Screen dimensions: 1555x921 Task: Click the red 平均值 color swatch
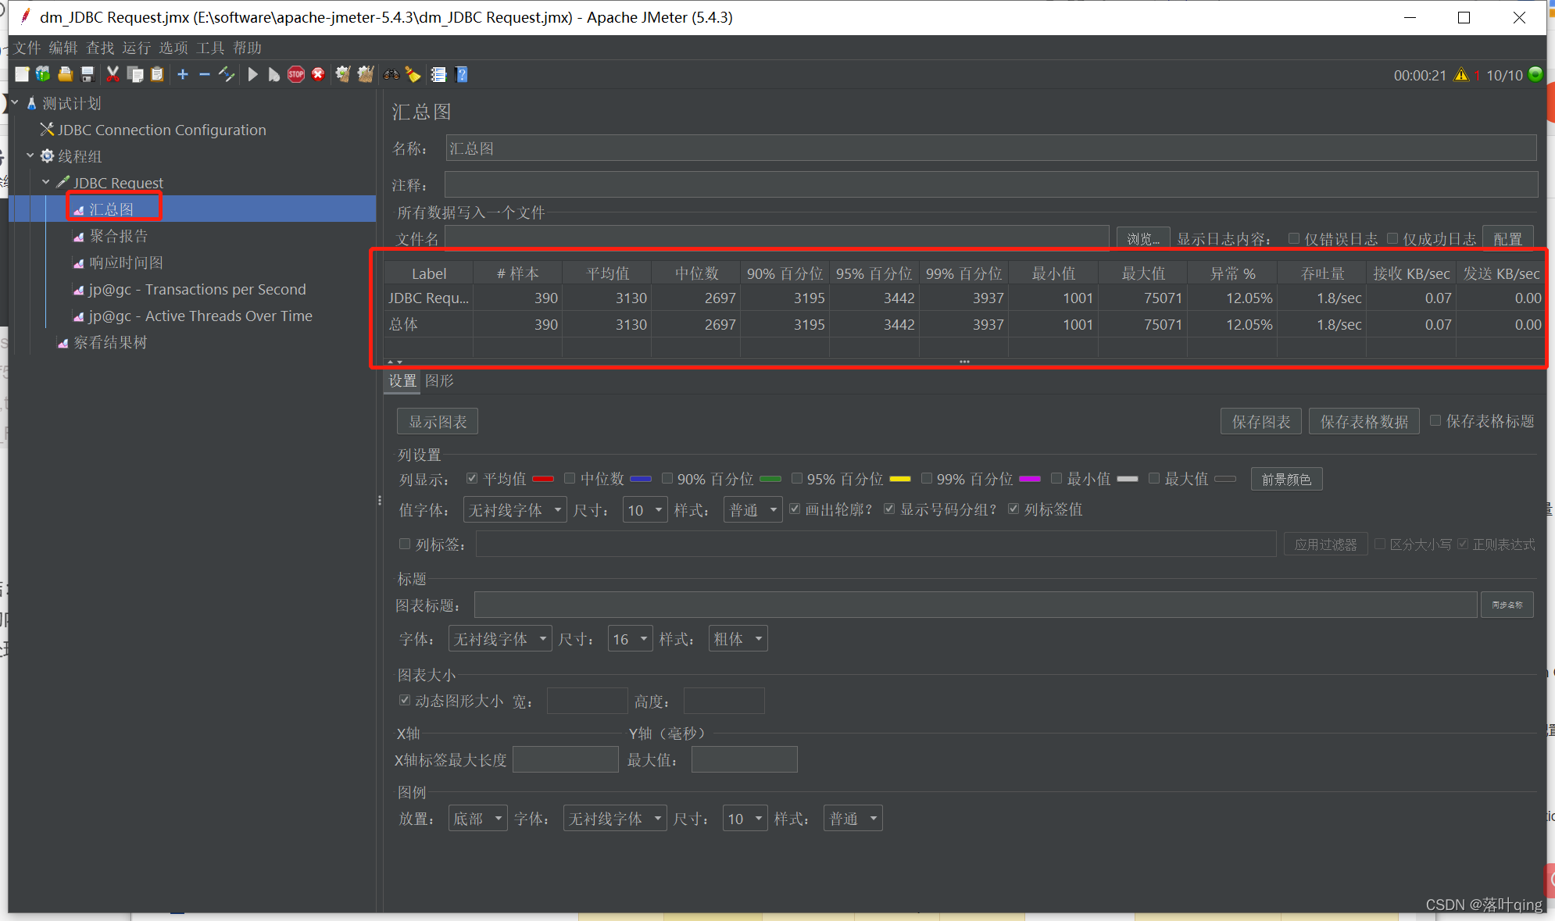pos(543,479)
